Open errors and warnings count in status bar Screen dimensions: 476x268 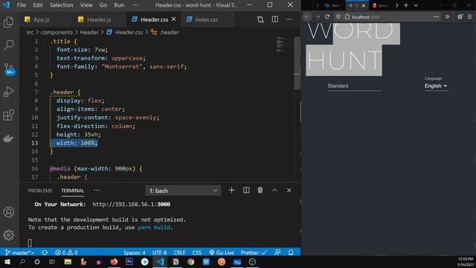pyautogui.click(x=66, y=252)
